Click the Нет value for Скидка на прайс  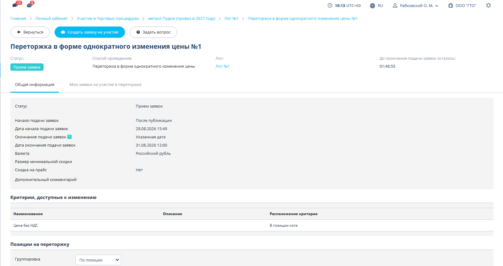click(139, 170)
